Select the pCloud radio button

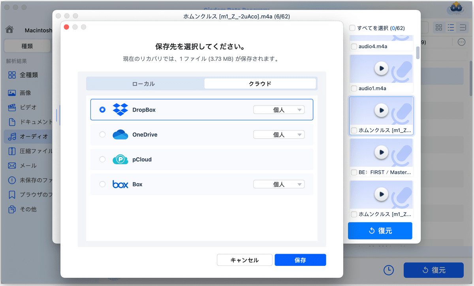(x=102, y=159)
